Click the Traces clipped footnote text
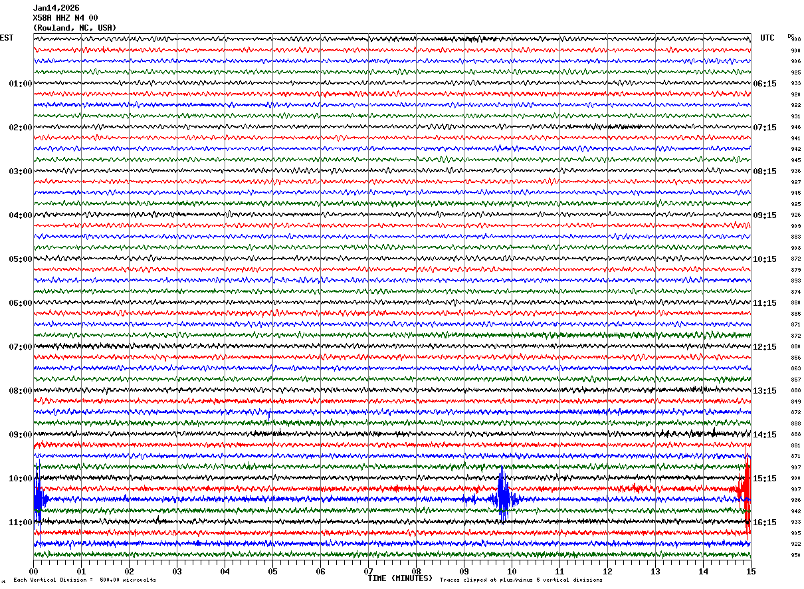Screen dimensions: 804x589 (521, 580)
